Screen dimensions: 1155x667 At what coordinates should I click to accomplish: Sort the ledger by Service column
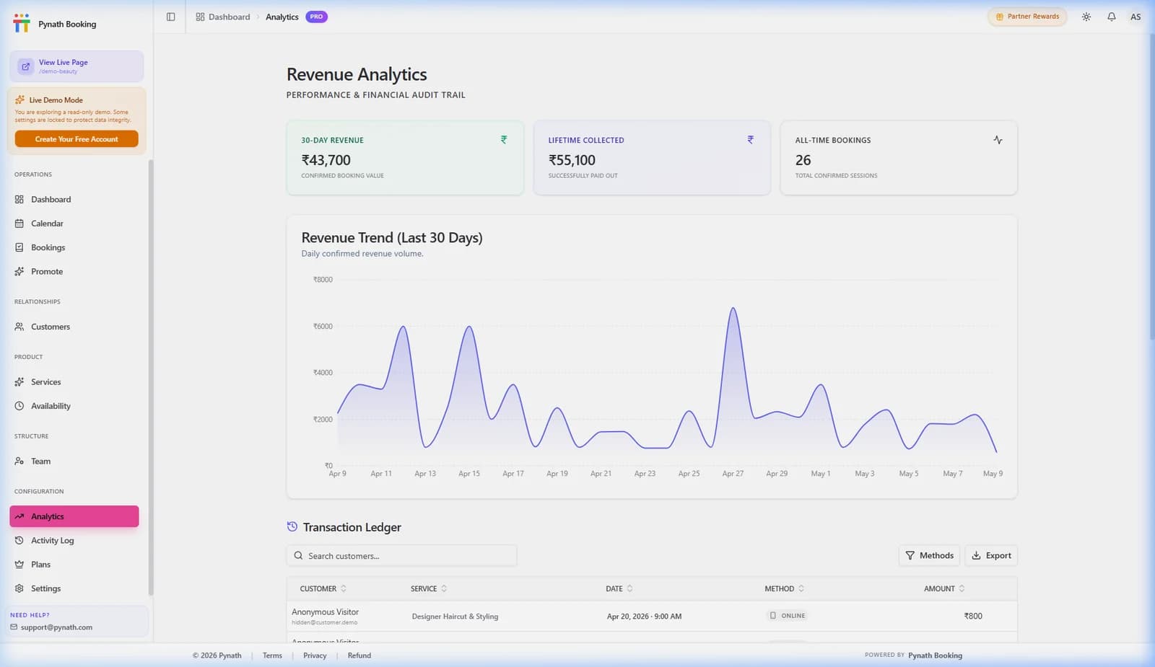pos(429,589)
